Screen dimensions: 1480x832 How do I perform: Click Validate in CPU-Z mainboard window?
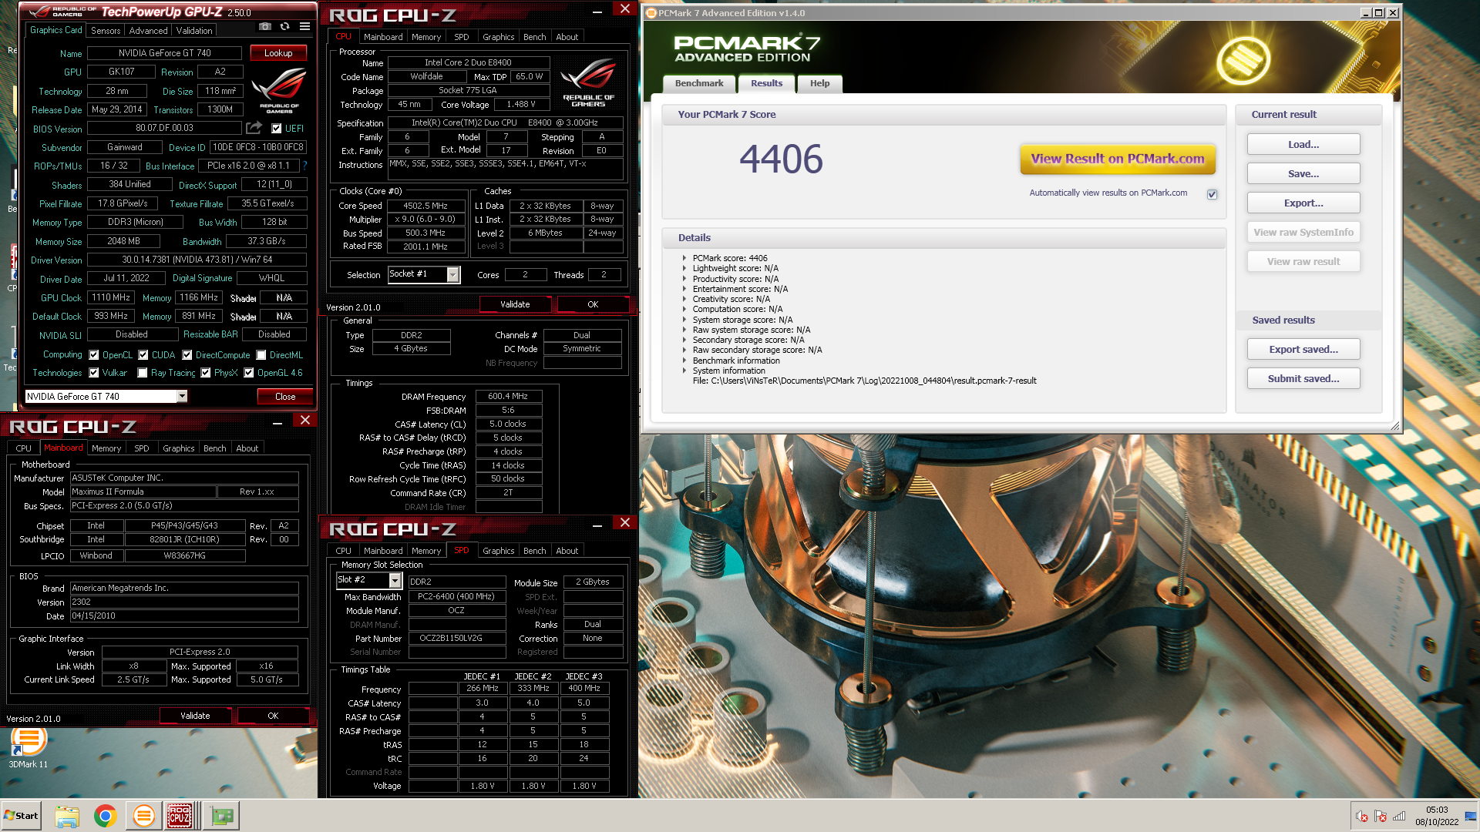(195, 716)
